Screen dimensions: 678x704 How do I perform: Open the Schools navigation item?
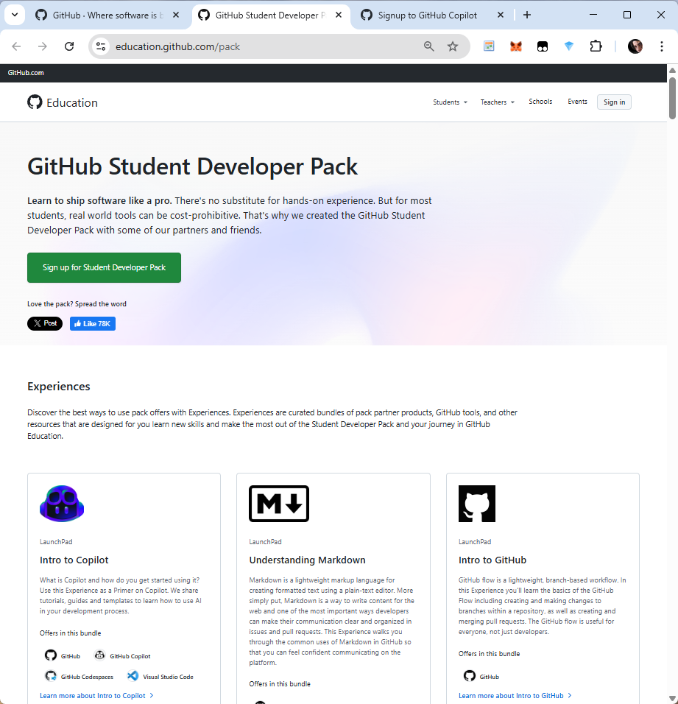point(540,102)
